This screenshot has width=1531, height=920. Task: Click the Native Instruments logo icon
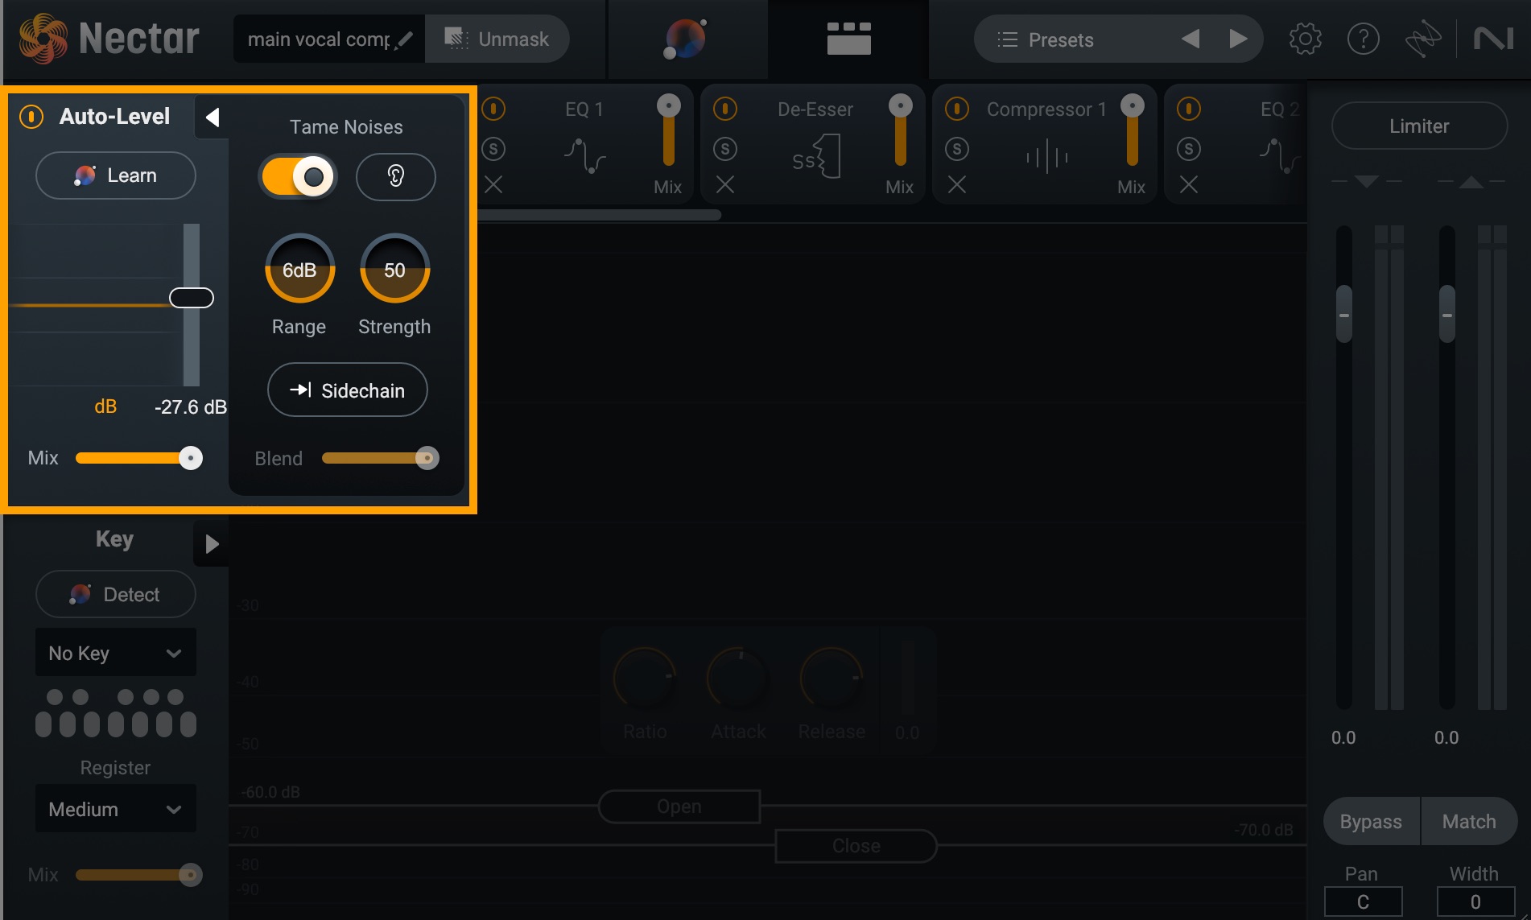click(1494, 39)
